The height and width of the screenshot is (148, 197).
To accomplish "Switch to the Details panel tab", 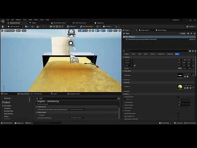I will pos(126,30).
